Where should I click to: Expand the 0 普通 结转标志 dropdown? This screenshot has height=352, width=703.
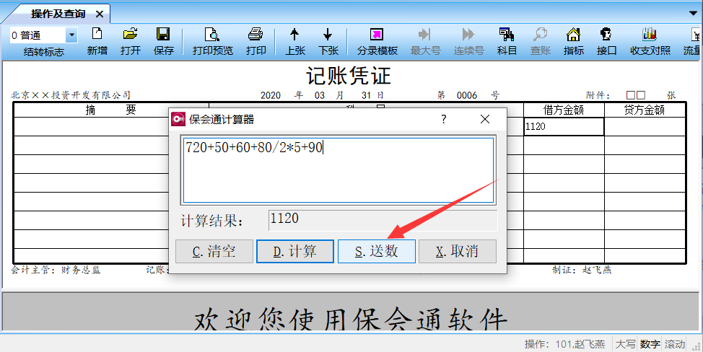point(71,35)
